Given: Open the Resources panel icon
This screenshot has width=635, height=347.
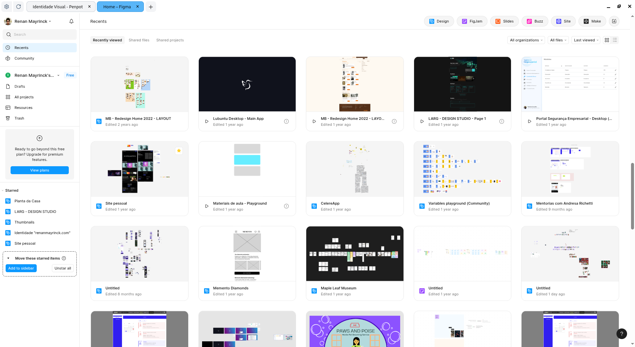Looking at the screenshot, I should [x=8, y=108].
